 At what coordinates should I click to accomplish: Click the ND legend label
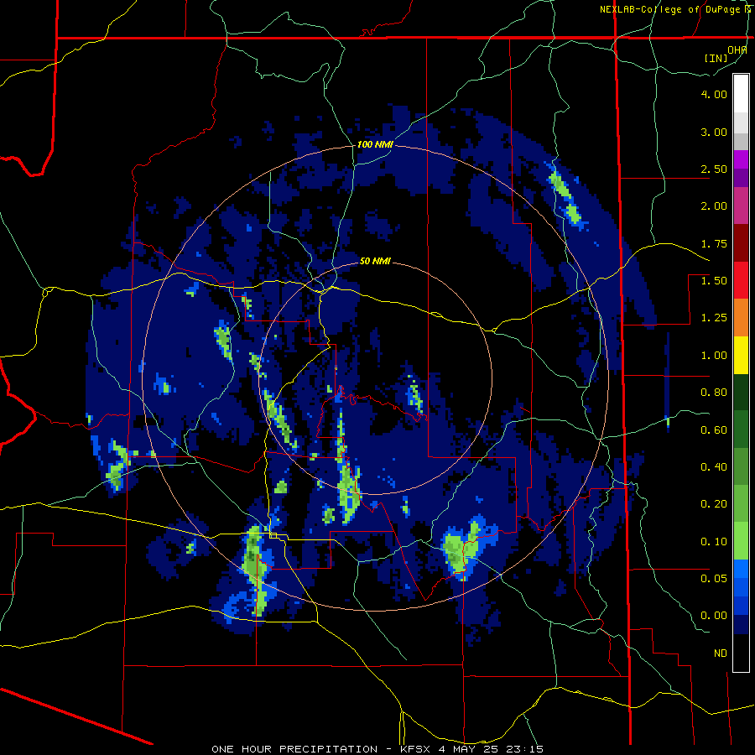click(721, 653)
